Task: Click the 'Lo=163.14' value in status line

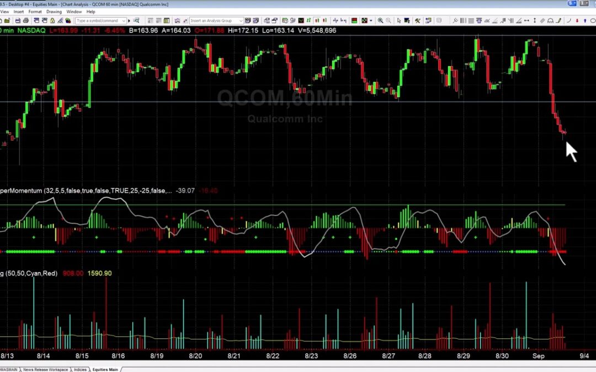Action: 278,30
